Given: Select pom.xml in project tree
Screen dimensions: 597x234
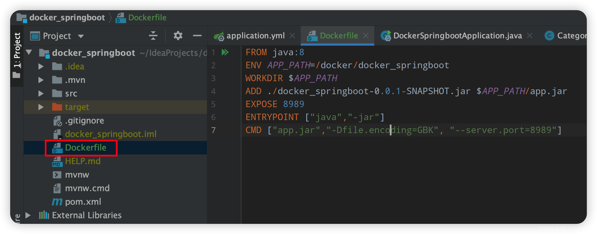Looking at the screenshot, I should 83,202.
